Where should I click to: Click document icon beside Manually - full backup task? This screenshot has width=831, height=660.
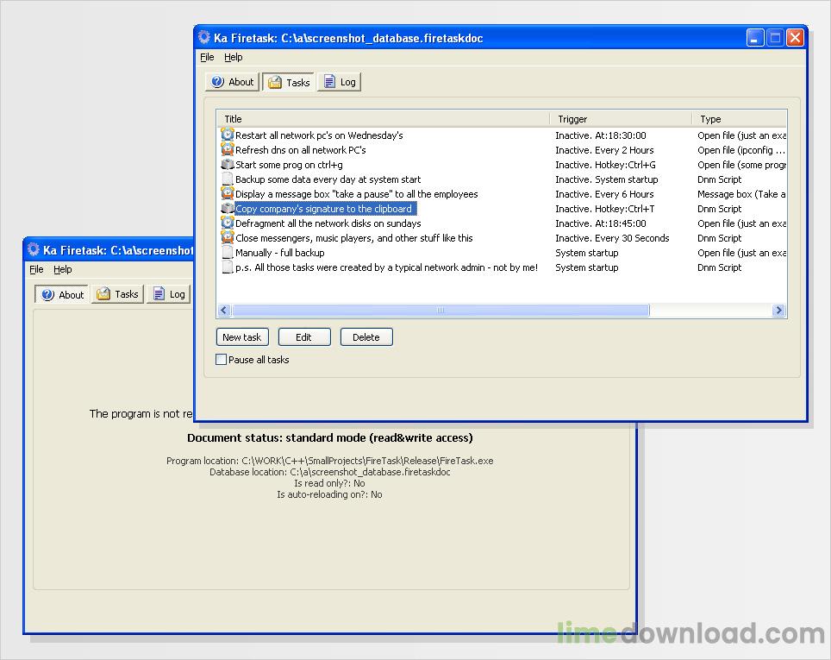click(x=228, y=253)
